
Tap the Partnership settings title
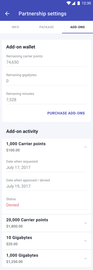(42, 14)
